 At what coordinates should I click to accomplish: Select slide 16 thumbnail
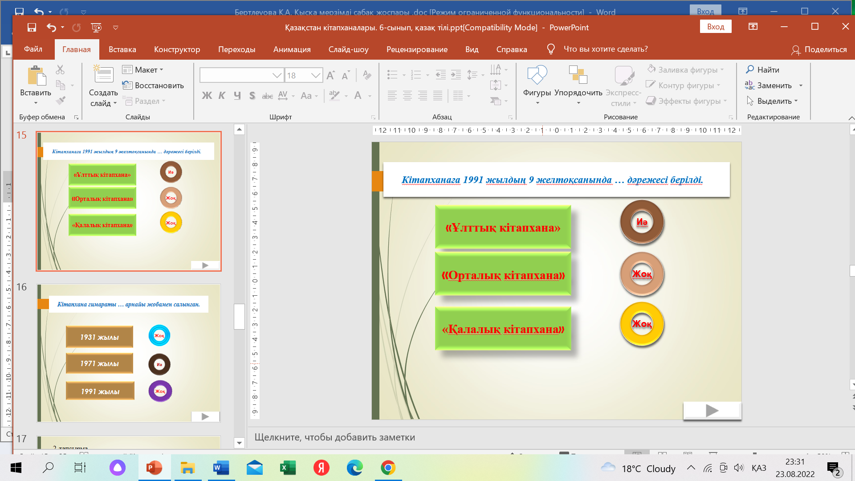[x=129, y=353]
